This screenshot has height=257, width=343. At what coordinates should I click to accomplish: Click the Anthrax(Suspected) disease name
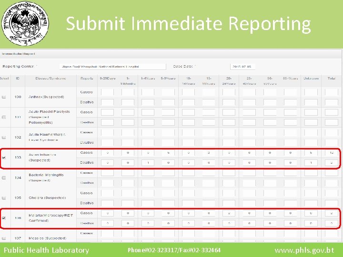pyautogui.click(x=46, y=97)
